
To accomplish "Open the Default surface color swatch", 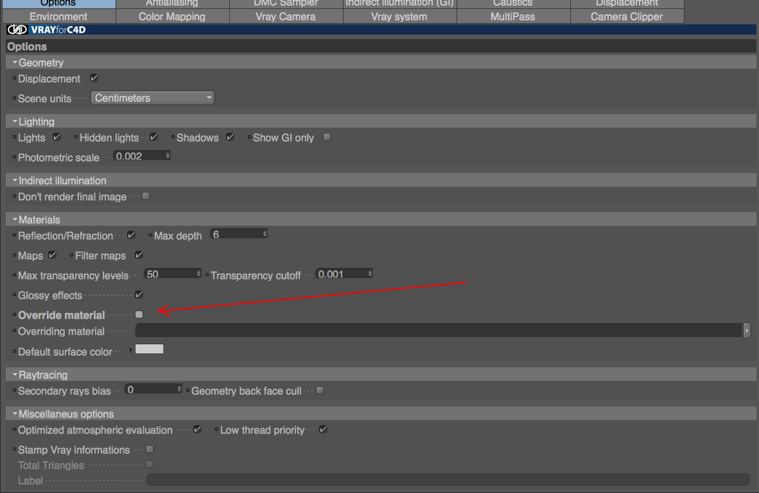I will tap(149, 349).
